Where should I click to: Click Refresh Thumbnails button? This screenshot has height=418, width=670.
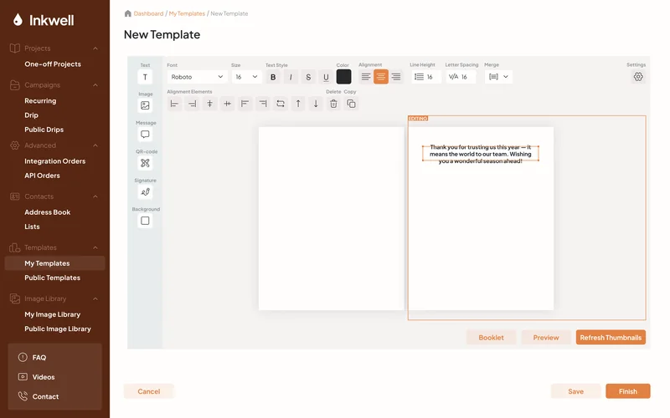point(611,338)
